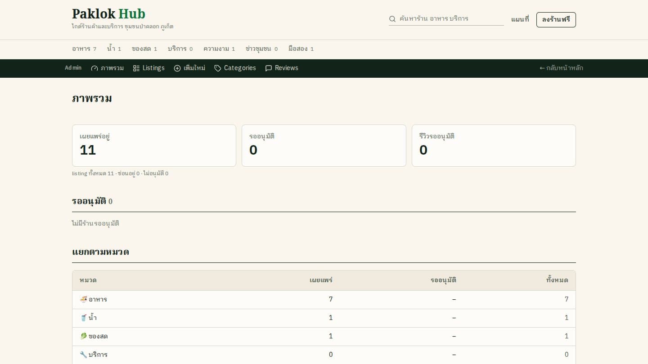
Task: Click the ทั้งหมด column header
Action: tap(557, 280)
